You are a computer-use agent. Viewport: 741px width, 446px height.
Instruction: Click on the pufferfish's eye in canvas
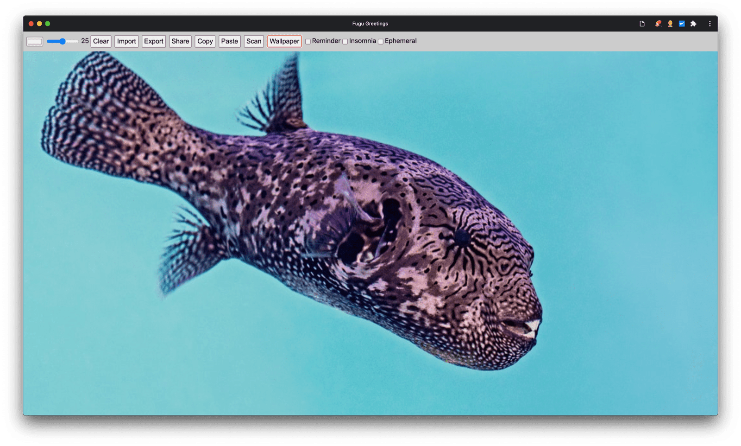tap(462, 237)
